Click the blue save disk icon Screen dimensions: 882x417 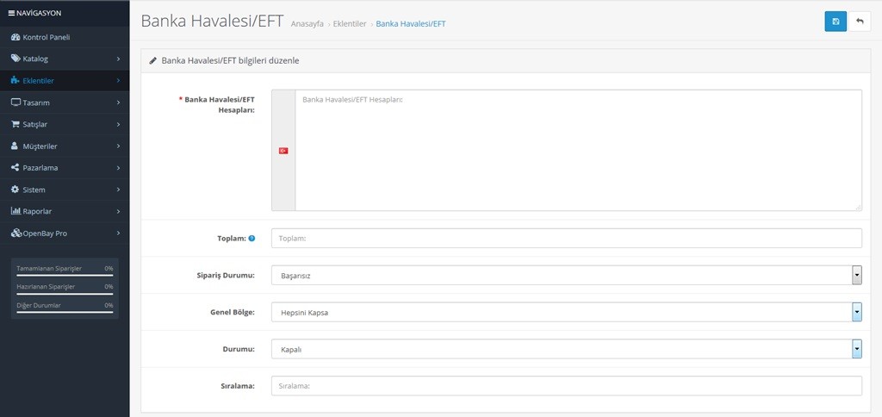835,22
